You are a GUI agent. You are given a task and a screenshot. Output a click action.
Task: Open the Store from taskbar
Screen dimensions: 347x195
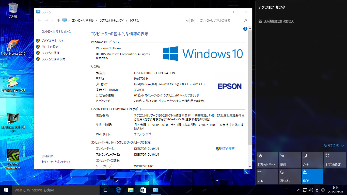pos(143,190)
